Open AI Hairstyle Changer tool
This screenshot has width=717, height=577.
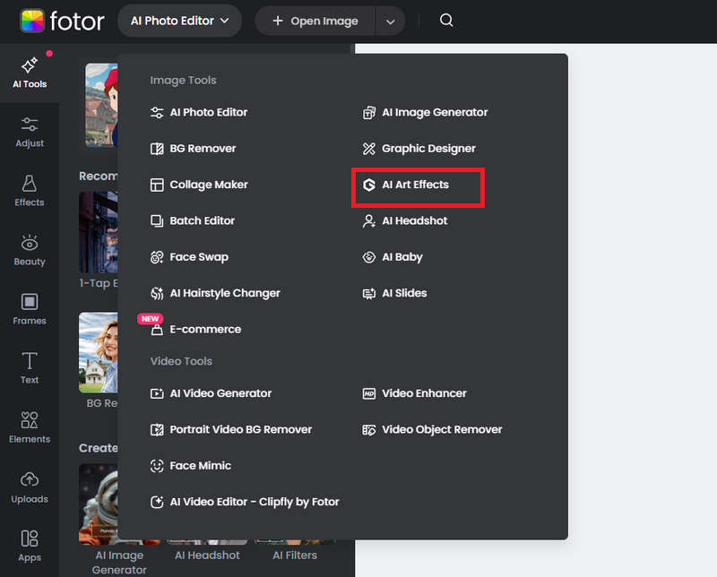215,293
